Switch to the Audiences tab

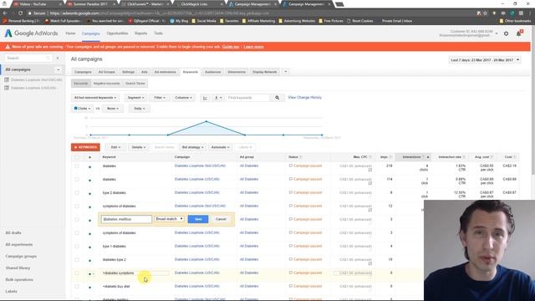tap(212, 72)
